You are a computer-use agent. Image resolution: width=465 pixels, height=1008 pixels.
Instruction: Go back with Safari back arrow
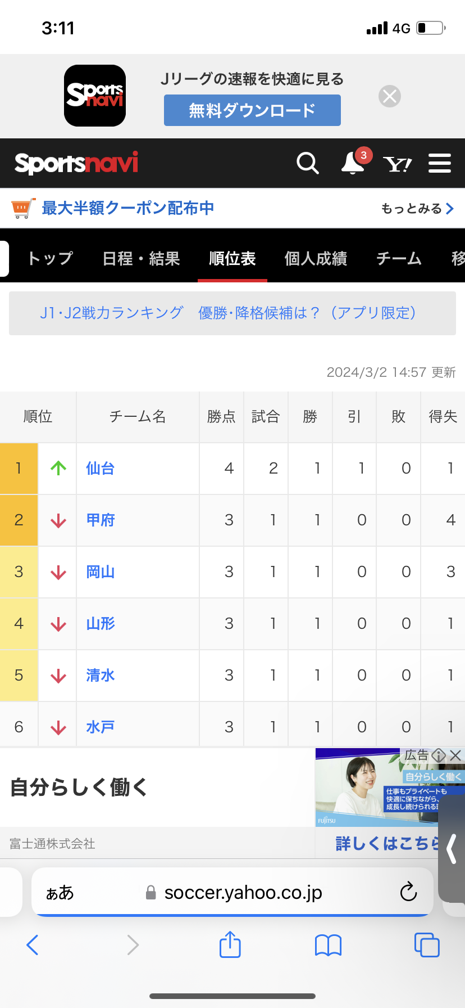[33, 945]
